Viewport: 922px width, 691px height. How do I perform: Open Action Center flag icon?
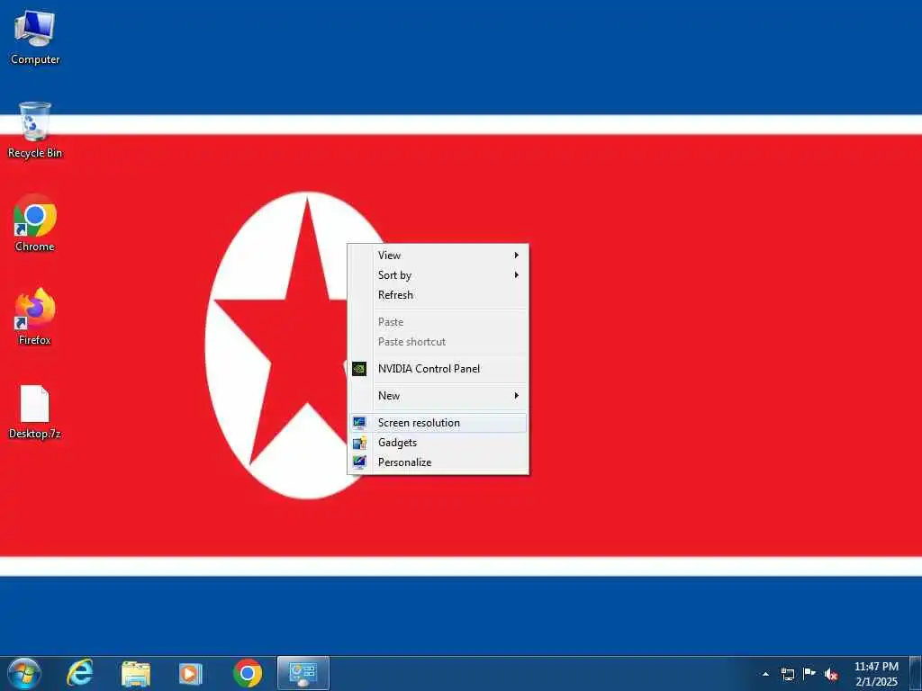pos(809,674)
